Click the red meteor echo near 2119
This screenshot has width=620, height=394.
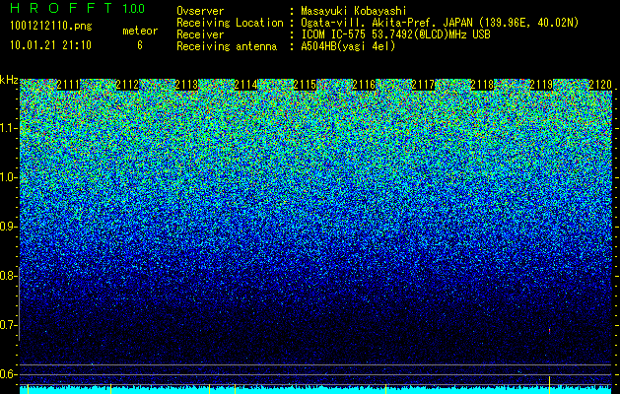coord(549,331)
